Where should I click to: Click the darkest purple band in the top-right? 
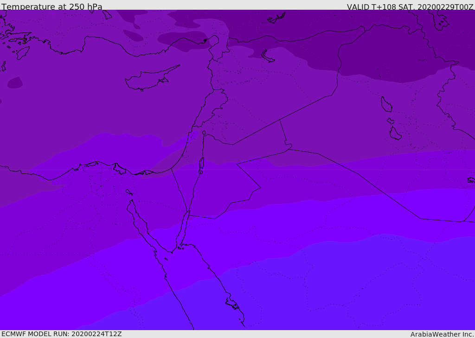(x=394, y=56)
